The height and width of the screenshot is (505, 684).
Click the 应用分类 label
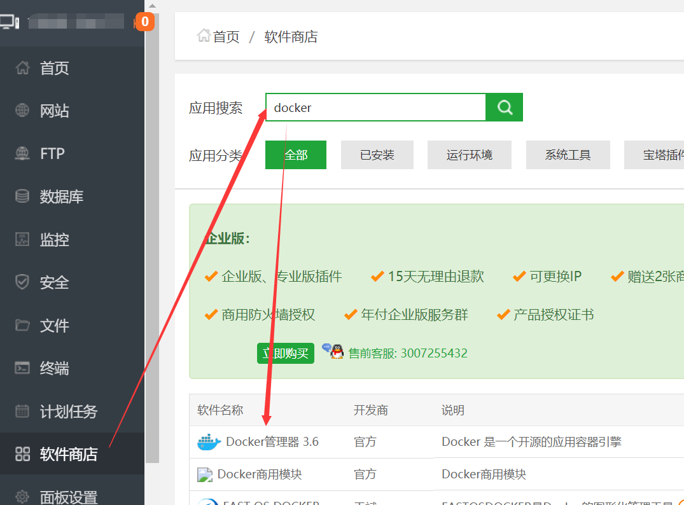[216, 155]
